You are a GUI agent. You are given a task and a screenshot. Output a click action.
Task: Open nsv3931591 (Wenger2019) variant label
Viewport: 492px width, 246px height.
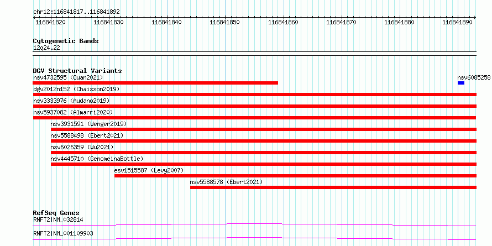(x=89, y=124)
